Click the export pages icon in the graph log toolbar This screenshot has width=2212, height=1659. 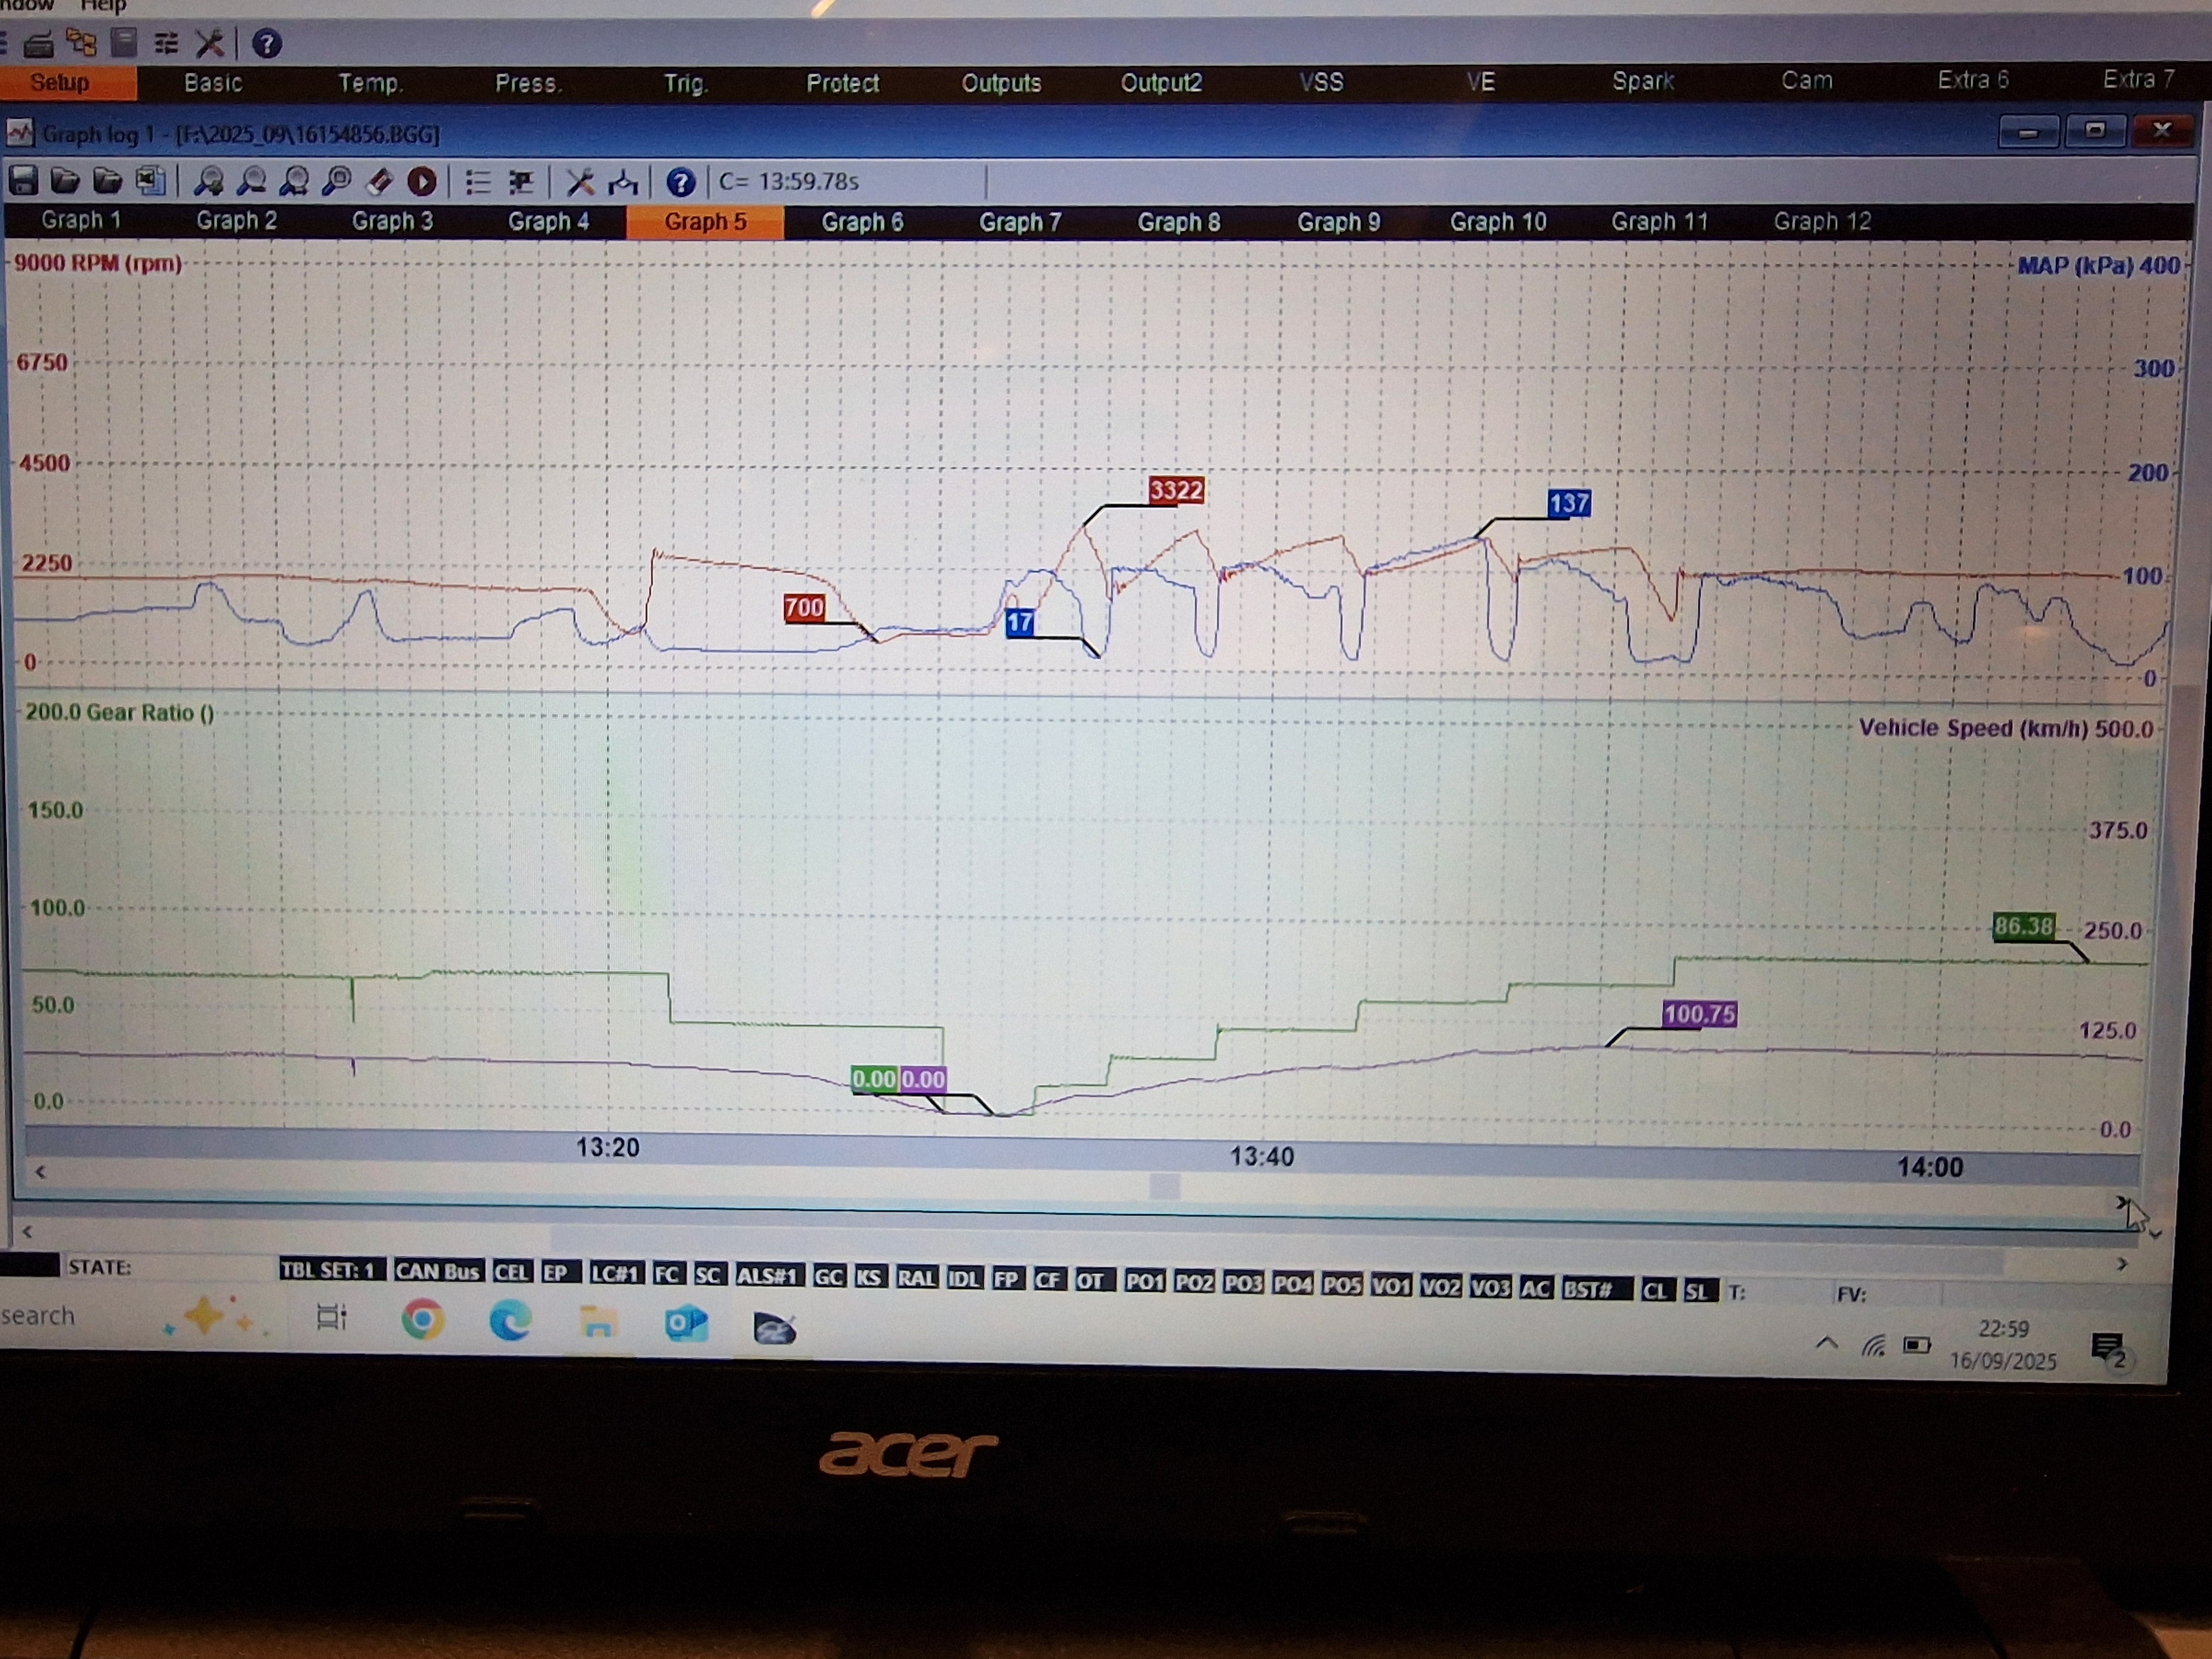coord(150,181)
